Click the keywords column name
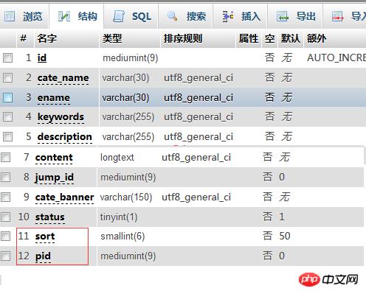366x294 pixels. 61,117
